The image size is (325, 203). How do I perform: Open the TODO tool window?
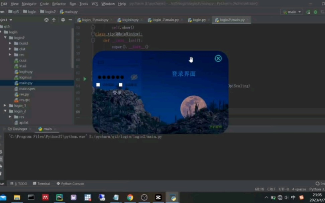coord(19,184)
